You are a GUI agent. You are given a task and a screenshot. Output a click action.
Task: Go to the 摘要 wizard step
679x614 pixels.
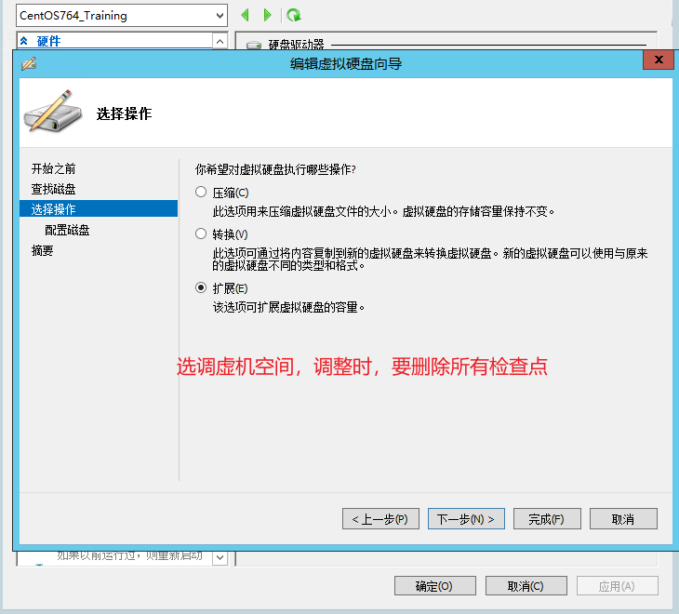(42, 250)
